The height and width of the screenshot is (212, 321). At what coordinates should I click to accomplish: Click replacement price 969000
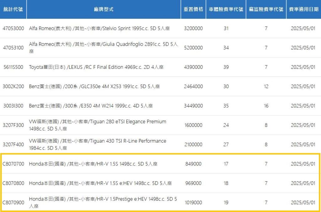pos(193,183)
